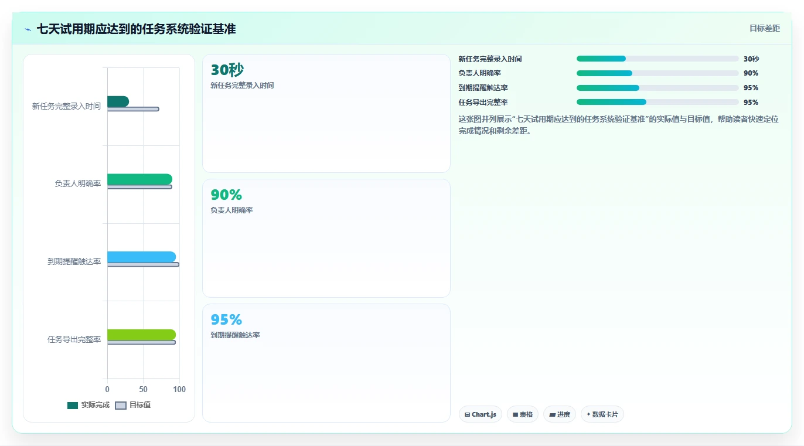This screenshot has width=804, height=446.
Task: Select the 数据卡片 tag pill
Action: pos(602,414)
